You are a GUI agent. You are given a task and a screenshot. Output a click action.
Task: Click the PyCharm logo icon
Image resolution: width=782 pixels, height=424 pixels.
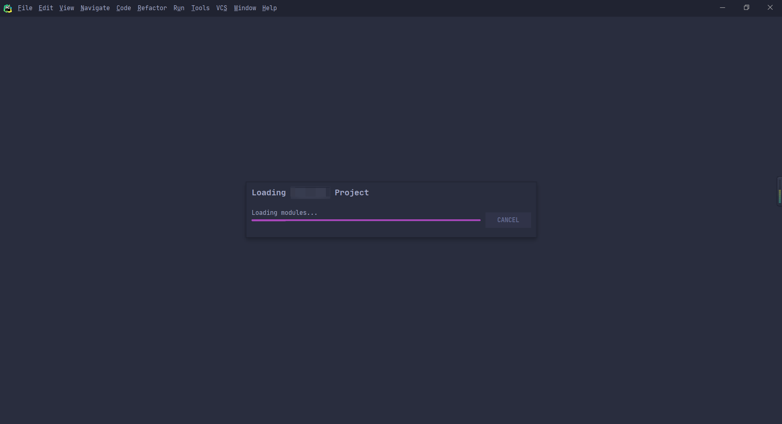tap(8, 8)
